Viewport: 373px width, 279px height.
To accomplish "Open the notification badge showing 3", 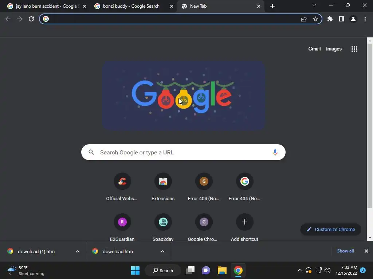I will 363,270.
